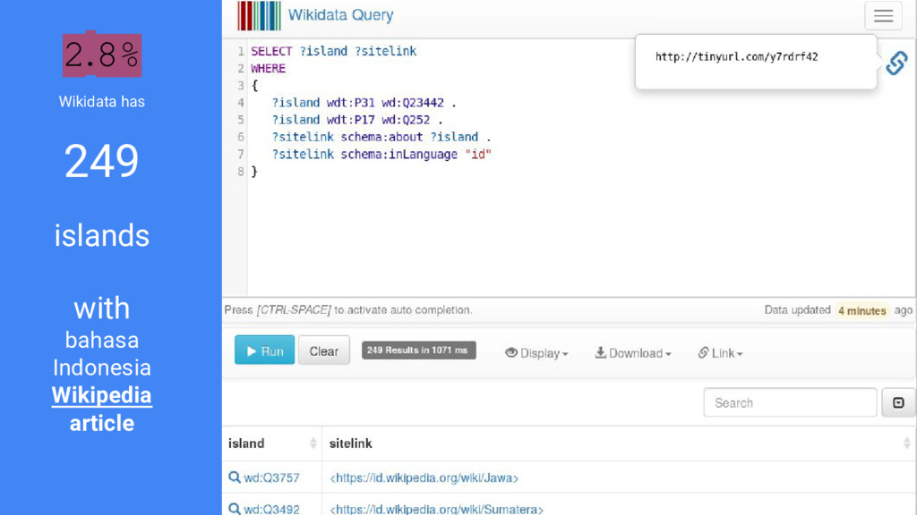The width and height of the screenshot is (917, 515).
Task: Click the 2.8% highlighted label
Action: [102, 55]
